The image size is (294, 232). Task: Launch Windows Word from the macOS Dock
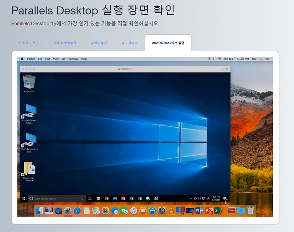click(199, 211)
